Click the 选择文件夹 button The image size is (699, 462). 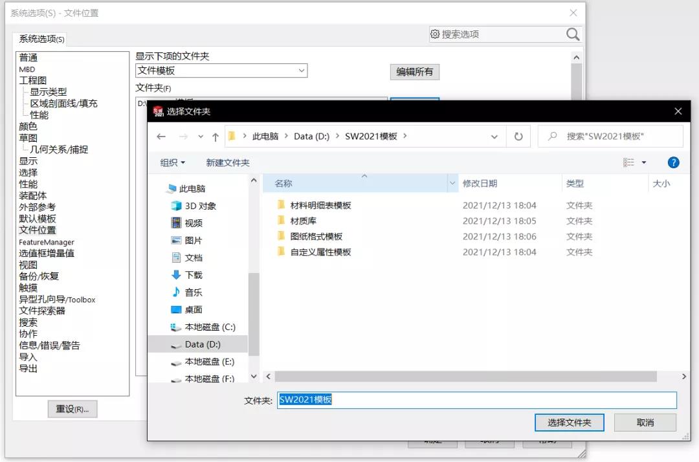pyautogui.click(x=569, y=423)
